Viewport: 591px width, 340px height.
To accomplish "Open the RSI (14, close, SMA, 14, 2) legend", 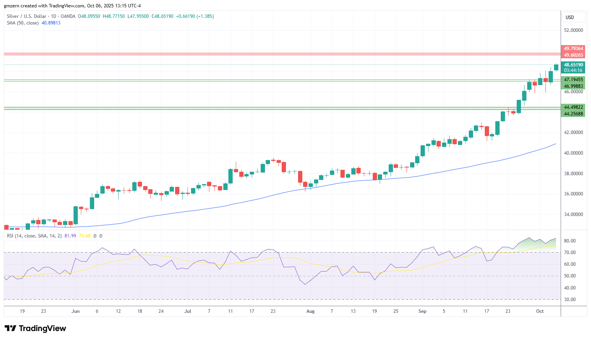I will 34,236.
